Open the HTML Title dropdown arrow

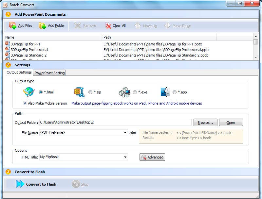(125, 157)
